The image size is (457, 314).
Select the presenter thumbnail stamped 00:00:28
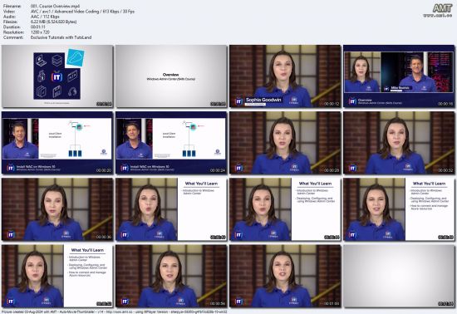point(285,143)
